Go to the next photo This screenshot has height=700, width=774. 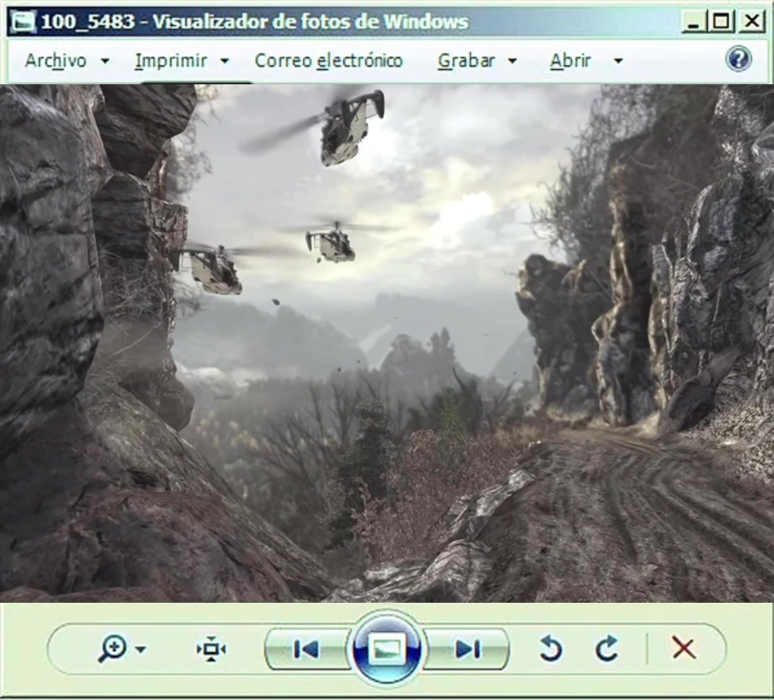click(467, 649)
